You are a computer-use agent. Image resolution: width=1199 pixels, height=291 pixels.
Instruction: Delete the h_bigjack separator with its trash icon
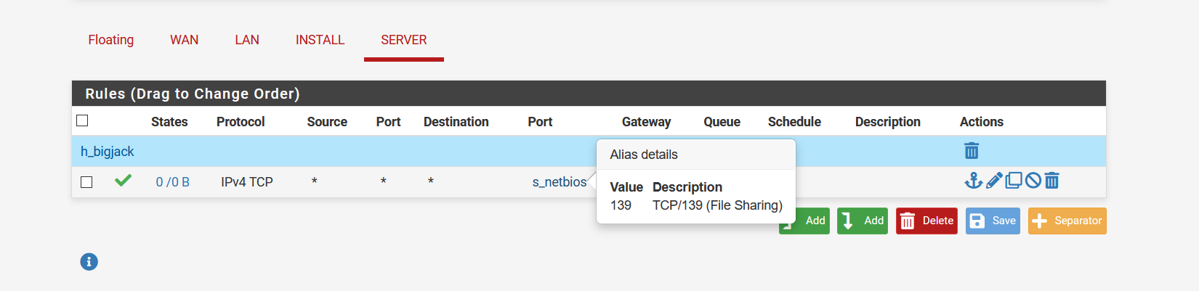(x=972, y=151)
